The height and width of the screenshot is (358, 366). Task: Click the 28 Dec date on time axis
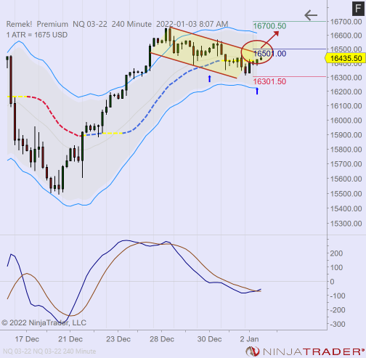(162, 339)
